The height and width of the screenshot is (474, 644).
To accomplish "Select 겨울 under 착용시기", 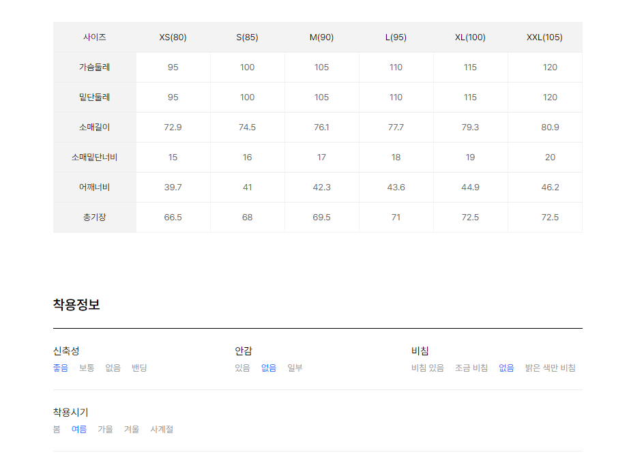I will [x=132, y=429].
